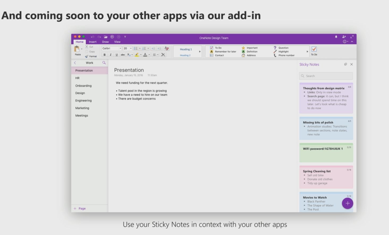Click the yellow text highlighter icon

137,55
